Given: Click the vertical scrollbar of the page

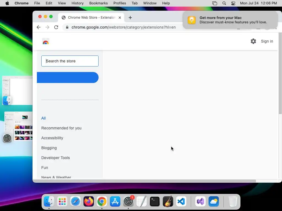Looking at the screenshot, I should (280, 73).
